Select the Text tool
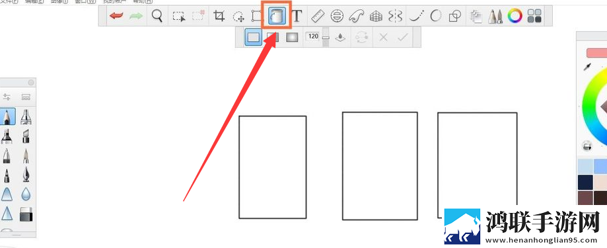The height and width of the screenshot is (248, 607). [297, 16]
